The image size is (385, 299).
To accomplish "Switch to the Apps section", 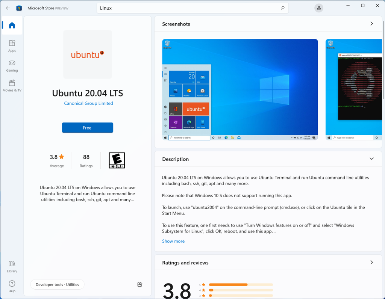I will click(x=12, y=45).
